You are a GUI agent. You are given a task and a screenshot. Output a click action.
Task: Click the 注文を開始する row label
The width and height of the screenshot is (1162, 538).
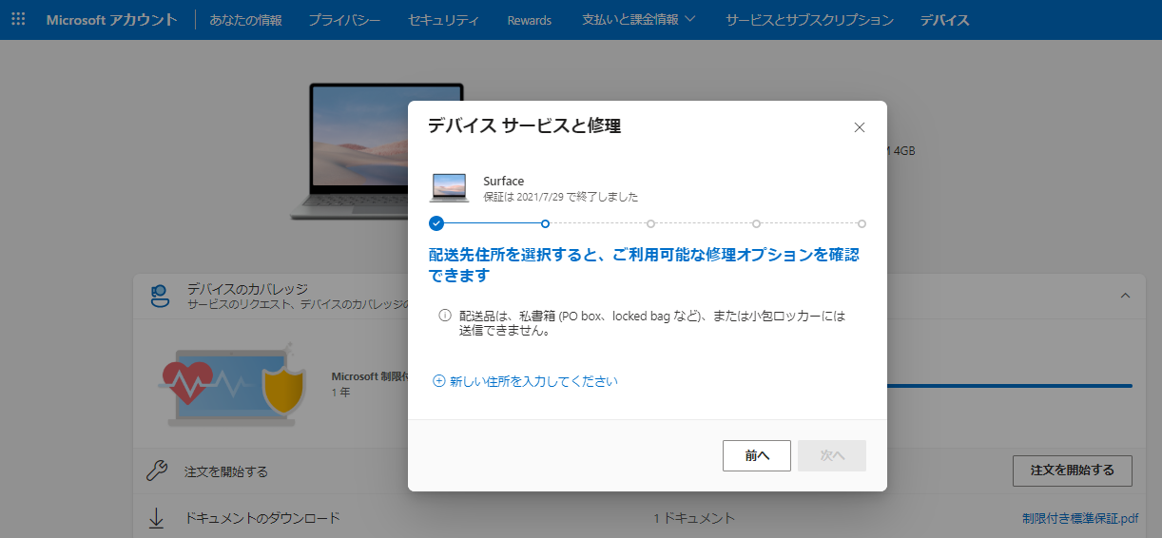tap(226, 471)
